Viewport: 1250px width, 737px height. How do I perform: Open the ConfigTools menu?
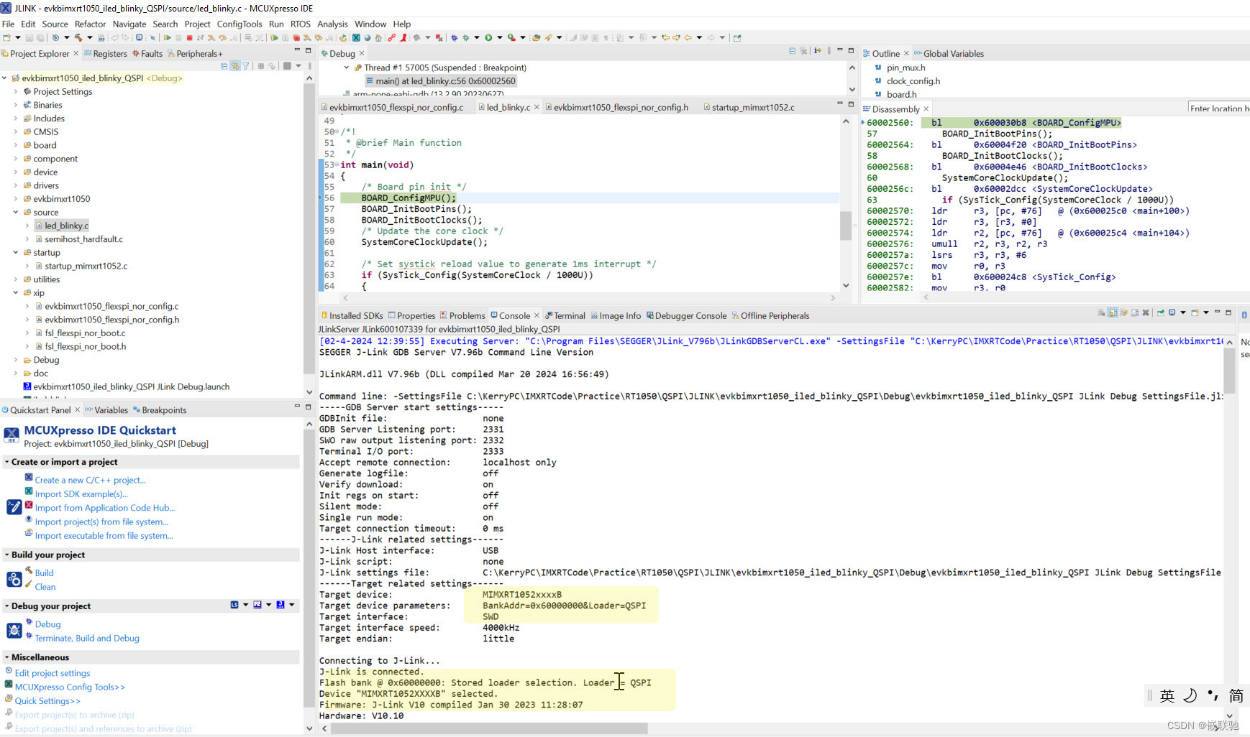(x=239, y=24)
